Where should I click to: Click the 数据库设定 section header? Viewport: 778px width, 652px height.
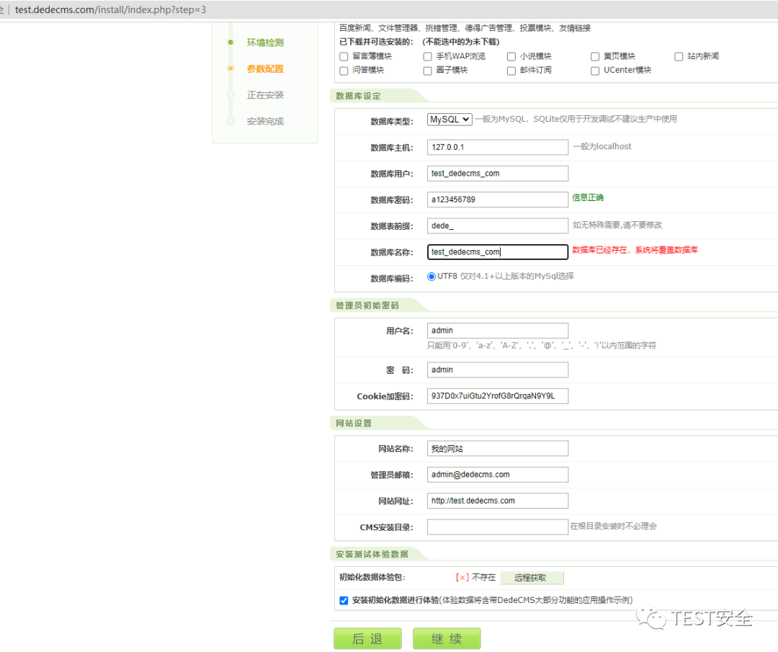[x=358, y=97]
